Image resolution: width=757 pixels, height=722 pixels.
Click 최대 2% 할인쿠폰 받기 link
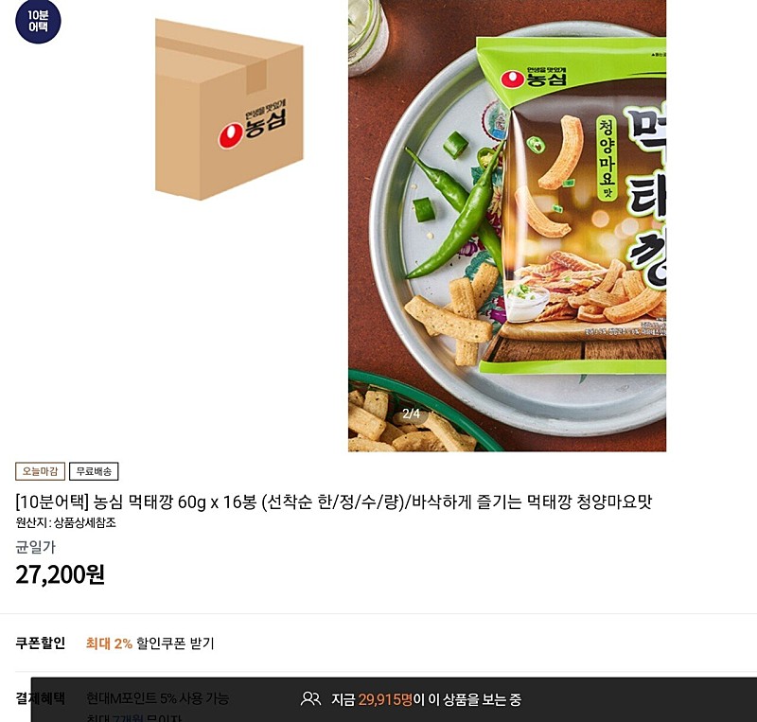click(x=150, y=643)
